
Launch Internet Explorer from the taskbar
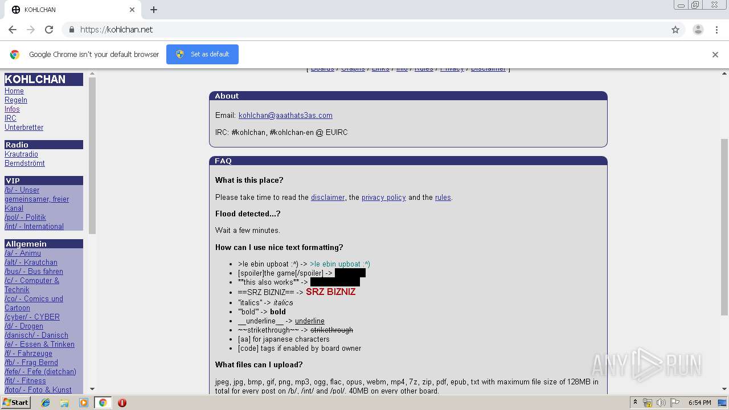[46, 403]
